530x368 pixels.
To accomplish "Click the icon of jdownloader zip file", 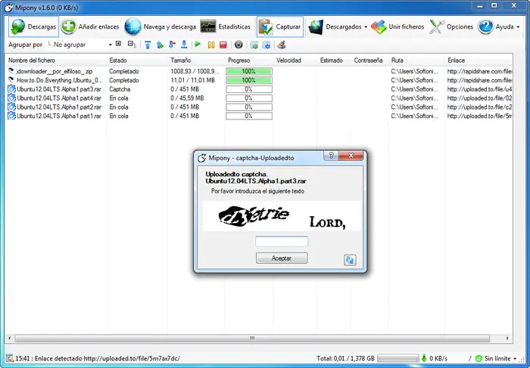I will [x=11, y=71].
